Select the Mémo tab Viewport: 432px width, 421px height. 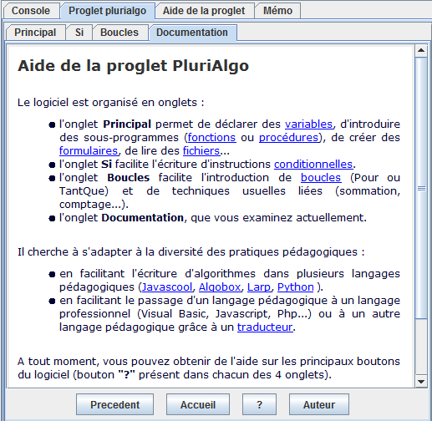277,11
